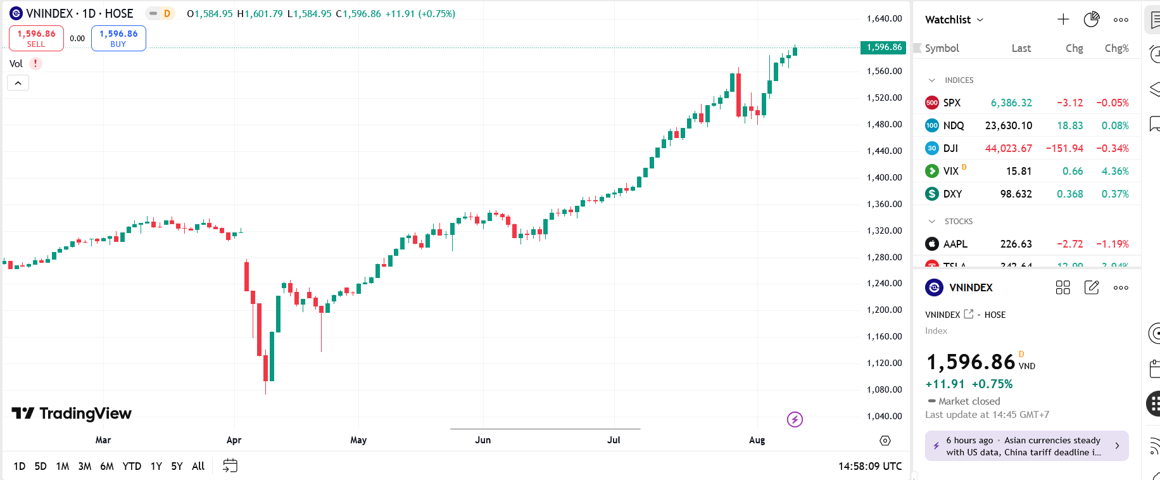Open VNINDEX symbol page via external link icon
The height and width of the screenshot is (480, 1160).
pos(968,314)
